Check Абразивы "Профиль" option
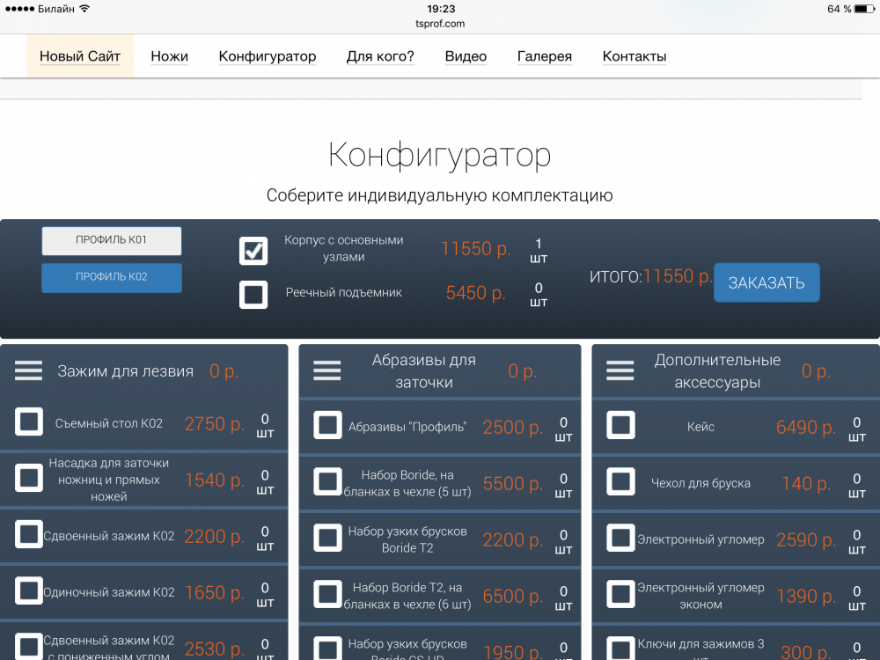880x660 pixels. [327, 426]
